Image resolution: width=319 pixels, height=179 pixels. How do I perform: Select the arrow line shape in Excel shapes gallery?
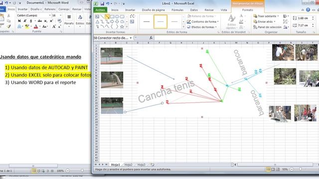coord(107,16)
